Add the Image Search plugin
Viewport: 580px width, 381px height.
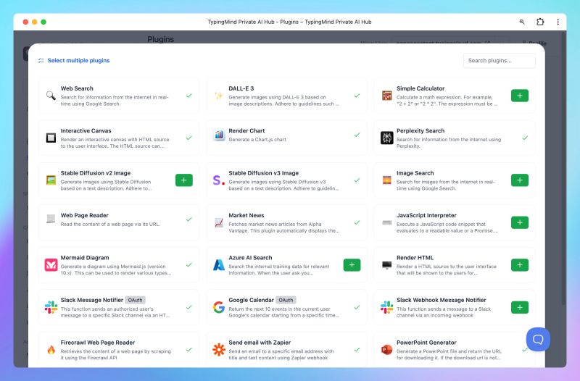point(520,180)
